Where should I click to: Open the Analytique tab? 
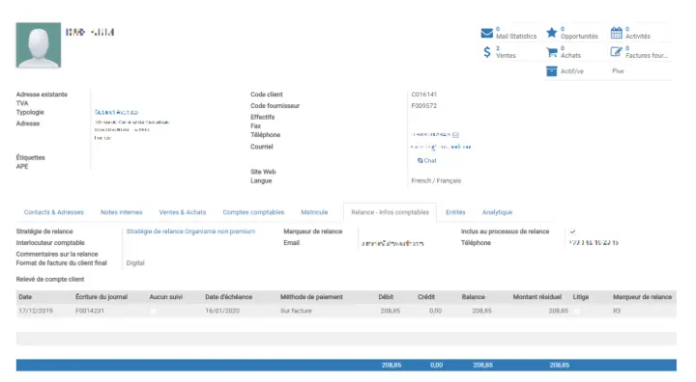click(497, 212)
